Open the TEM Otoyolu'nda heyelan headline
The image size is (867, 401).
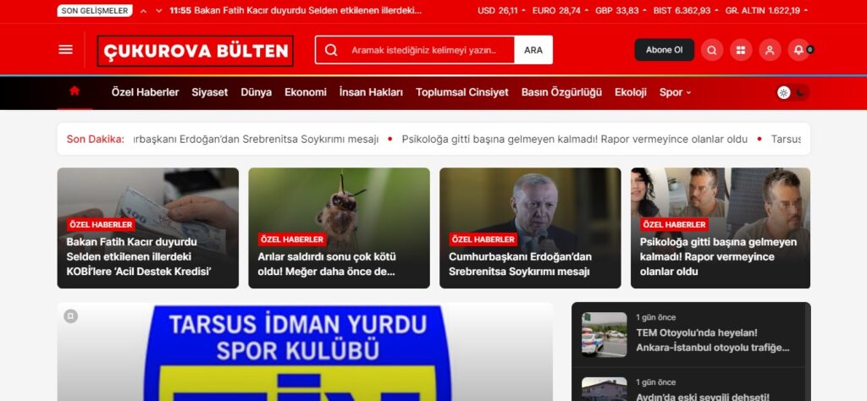(x=713, y=340)
